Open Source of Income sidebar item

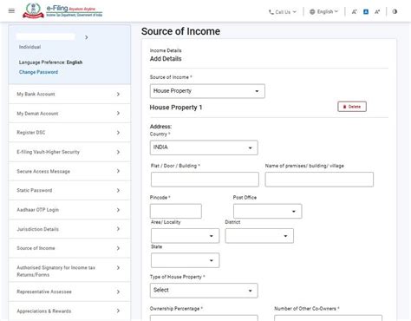[69, 248]
